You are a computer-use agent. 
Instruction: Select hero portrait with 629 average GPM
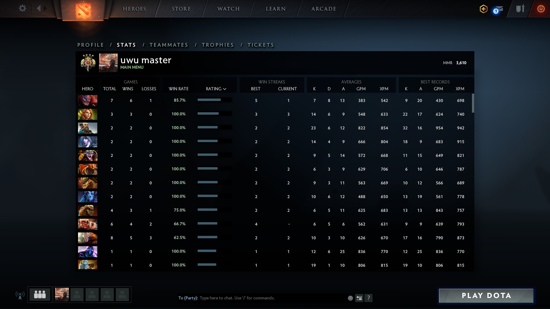(88, 169)
